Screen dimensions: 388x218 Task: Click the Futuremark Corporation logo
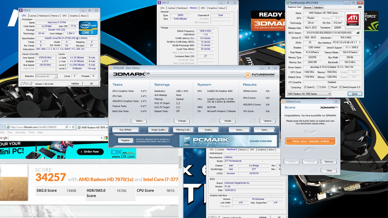tap(259, 75)
